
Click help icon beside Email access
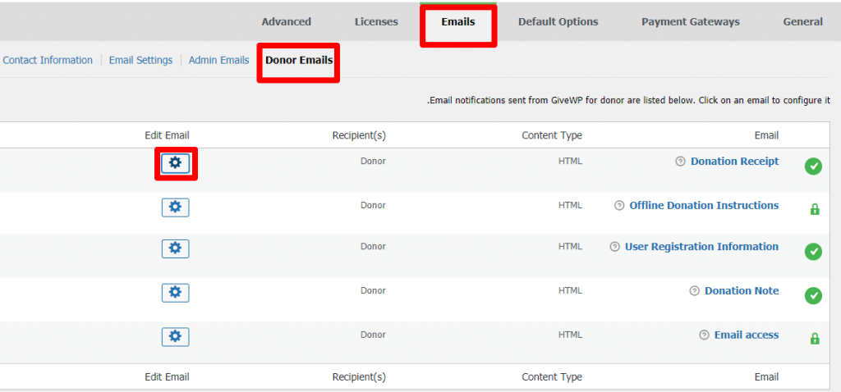(704, 335)
